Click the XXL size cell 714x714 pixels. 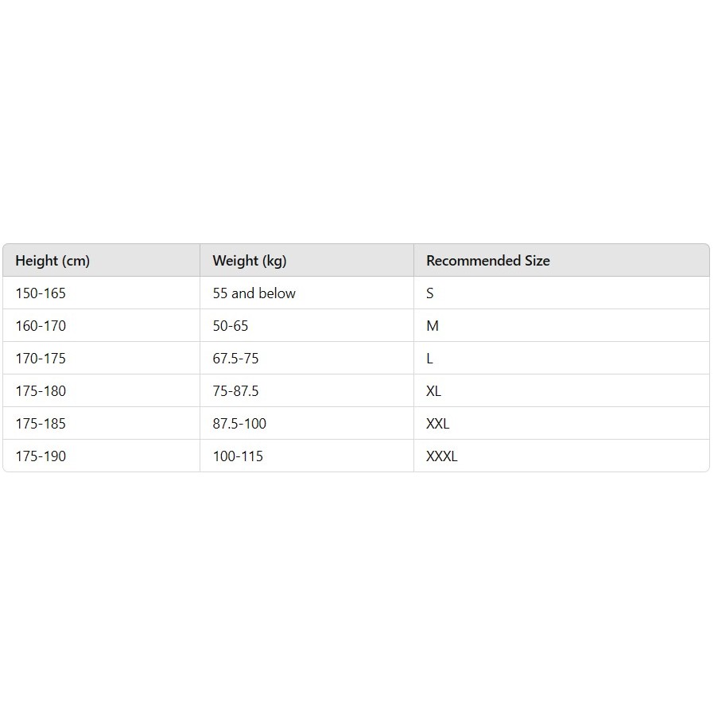tap(561, 423)
